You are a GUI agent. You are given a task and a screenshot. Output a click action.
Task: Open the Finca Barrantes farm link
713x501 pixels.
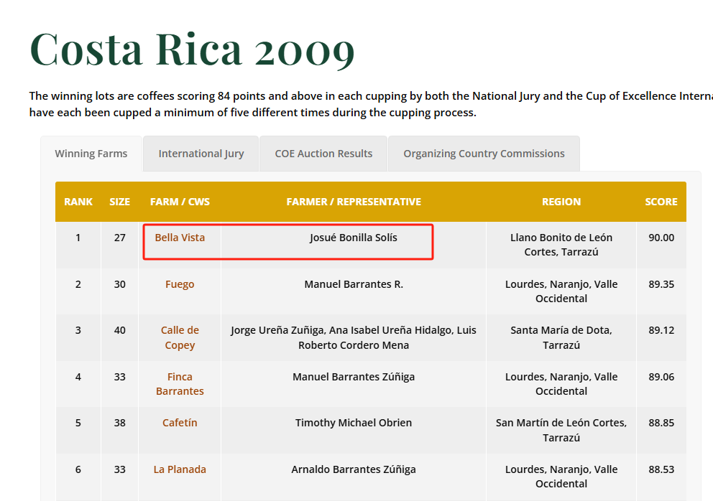[x=180, y=384]
